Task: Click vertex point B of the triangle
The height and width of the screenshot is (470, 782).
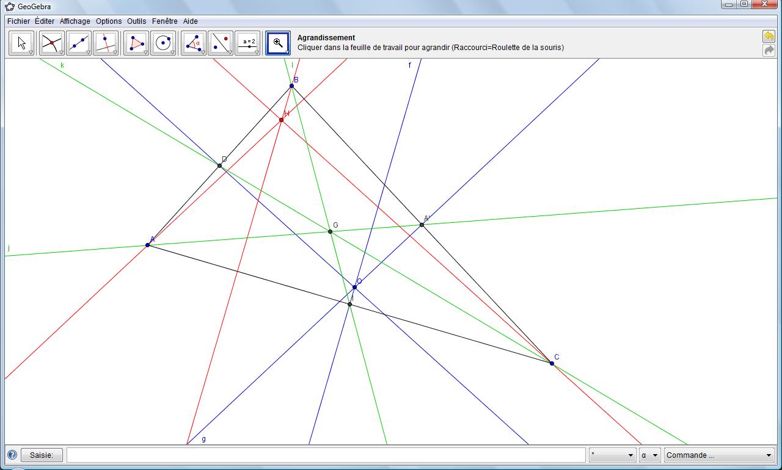Action: pyautogui.click(x=292, y=86)
